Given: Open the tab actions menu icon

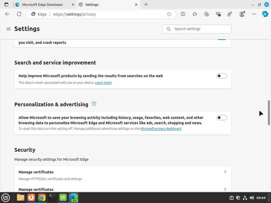Looking at the screenshot, I should pos(6,4).
